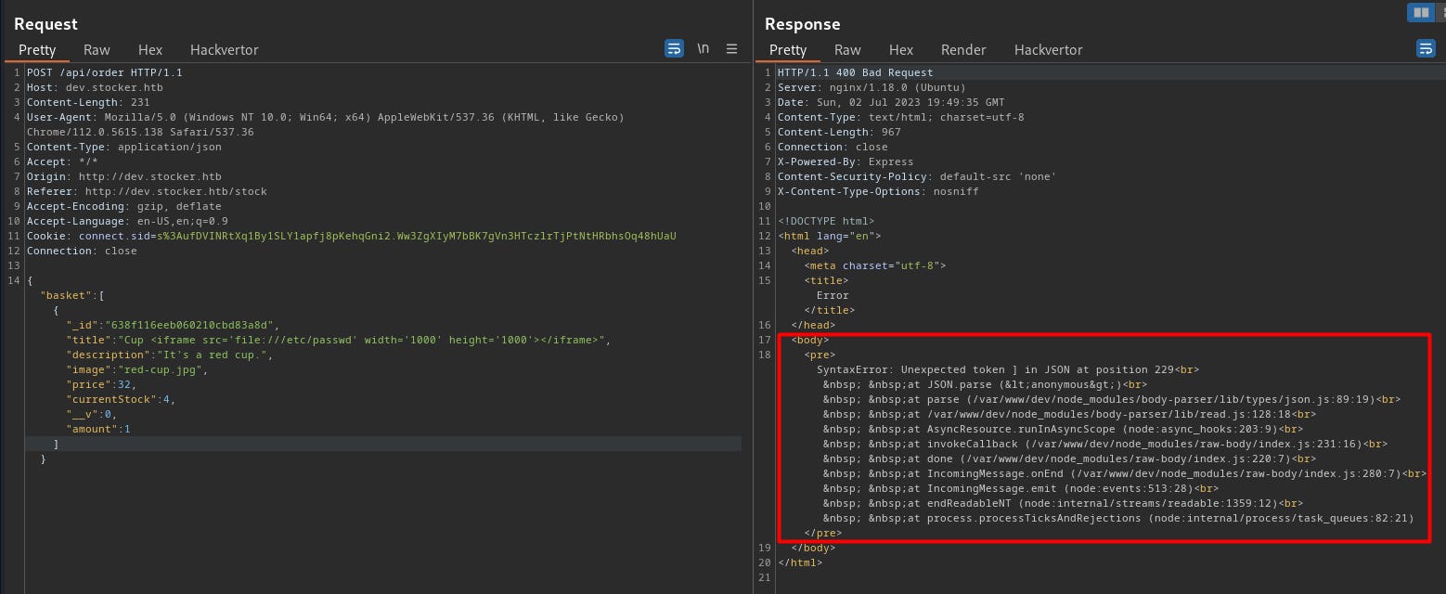
Task: Select the side-by-side layout icon
Action: coord(1420,12)
